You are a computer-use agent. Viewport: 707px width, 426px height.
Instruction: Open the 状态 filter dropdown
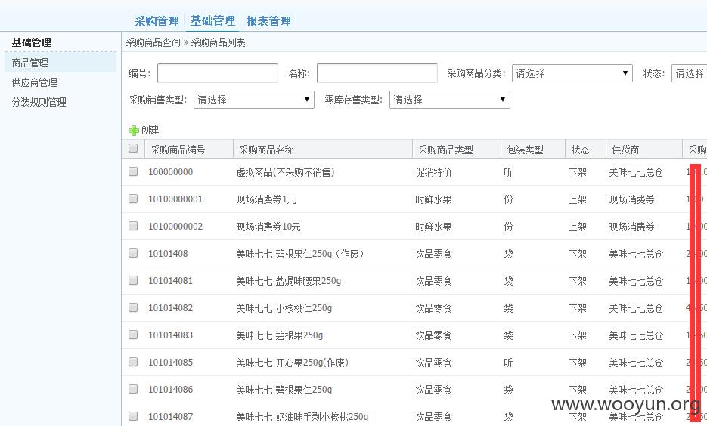(x=689, y=73)
